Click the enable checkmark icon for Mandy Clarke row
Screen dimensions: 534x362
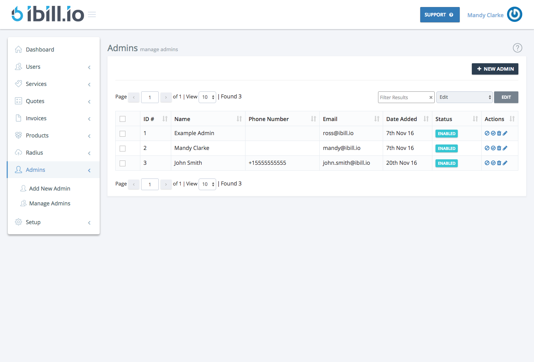click(493, 148)
